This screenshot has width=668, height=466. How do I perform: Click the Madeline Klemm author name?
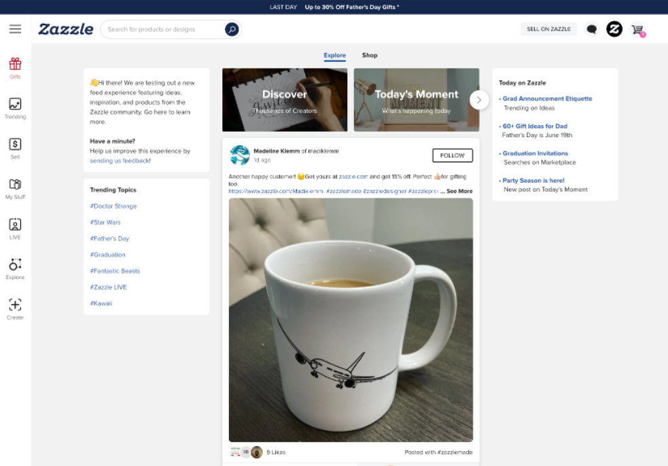click(277, 151)
